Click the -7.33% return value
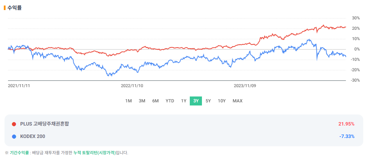 pos(347,137)
